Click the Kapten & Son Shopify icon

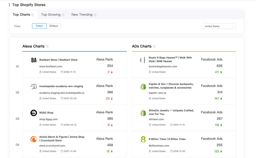[x=143, y=86]
